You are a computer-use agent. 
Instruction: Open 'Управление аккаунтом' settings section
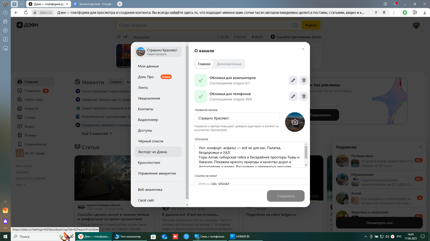158,173
